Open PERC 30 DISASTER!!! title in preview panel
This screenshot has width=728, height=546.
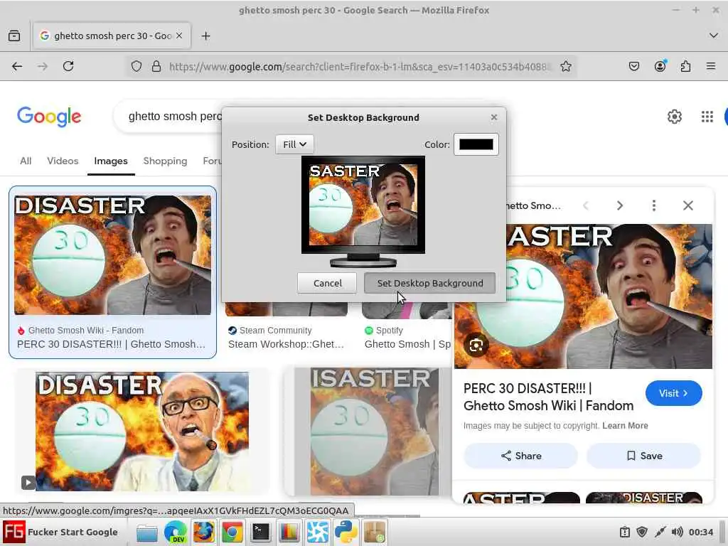[548, 397]
